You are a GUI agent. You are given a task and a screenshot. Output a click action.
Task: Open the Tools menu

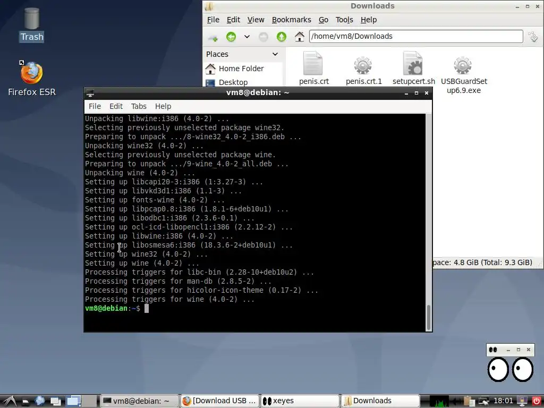tap(344, 20)
